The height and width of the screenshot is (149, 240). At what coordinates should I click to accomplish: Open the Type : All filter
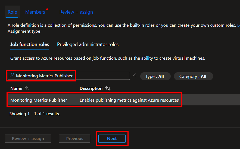click(155, 76)
